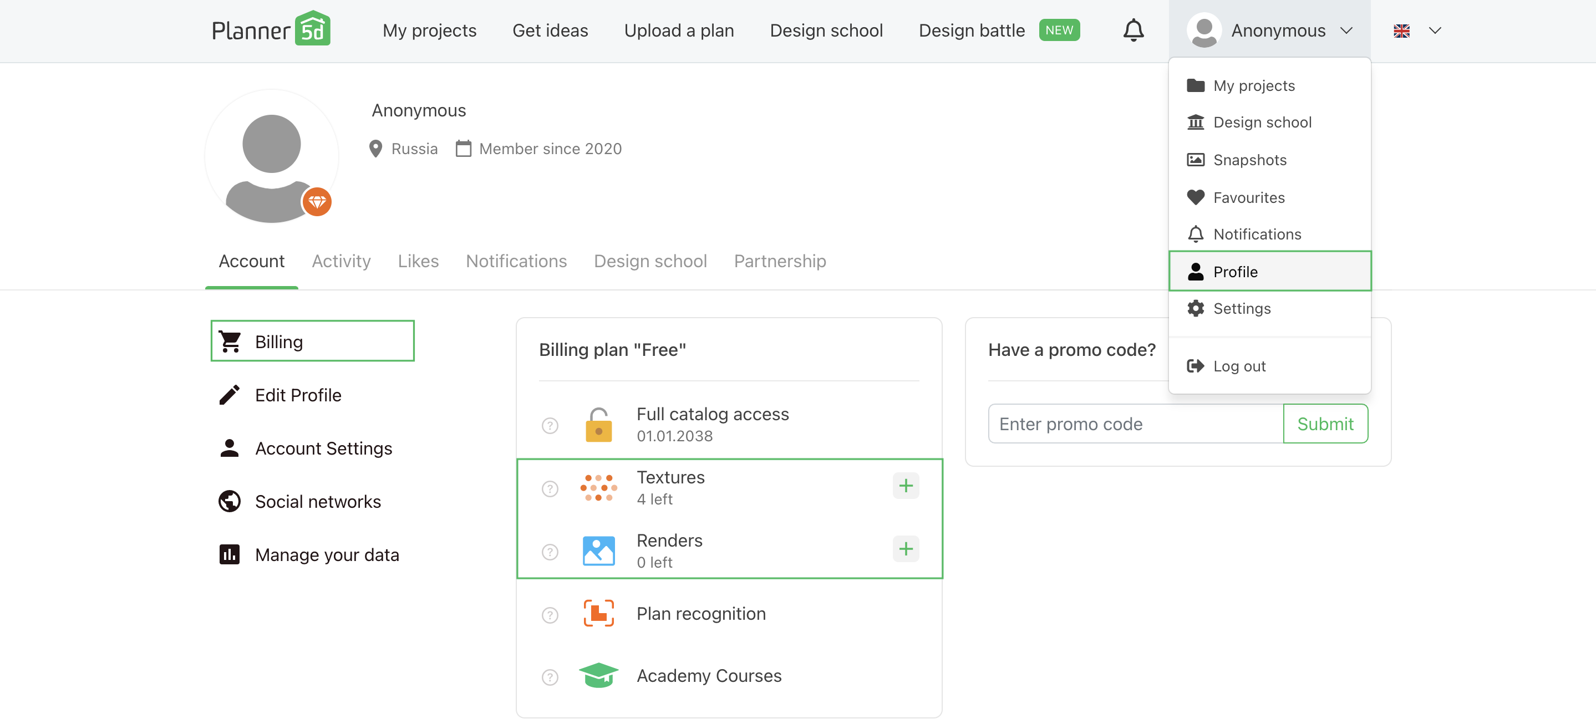The image size is (1596, 724).
Task: Click the help icon next to Textures
Action: point(550,488)
